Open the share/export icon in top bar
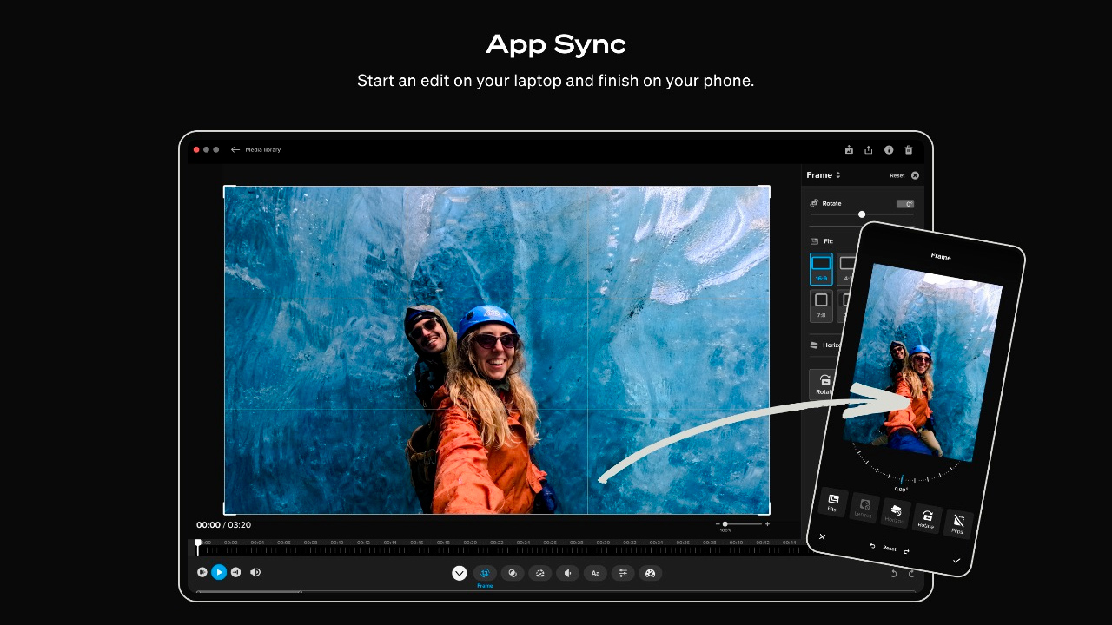 click(869, 150)
